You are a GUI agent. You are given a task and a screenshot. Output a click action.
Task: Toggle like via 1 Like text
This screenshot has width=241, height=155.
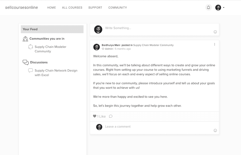click(x=101, y=116)
